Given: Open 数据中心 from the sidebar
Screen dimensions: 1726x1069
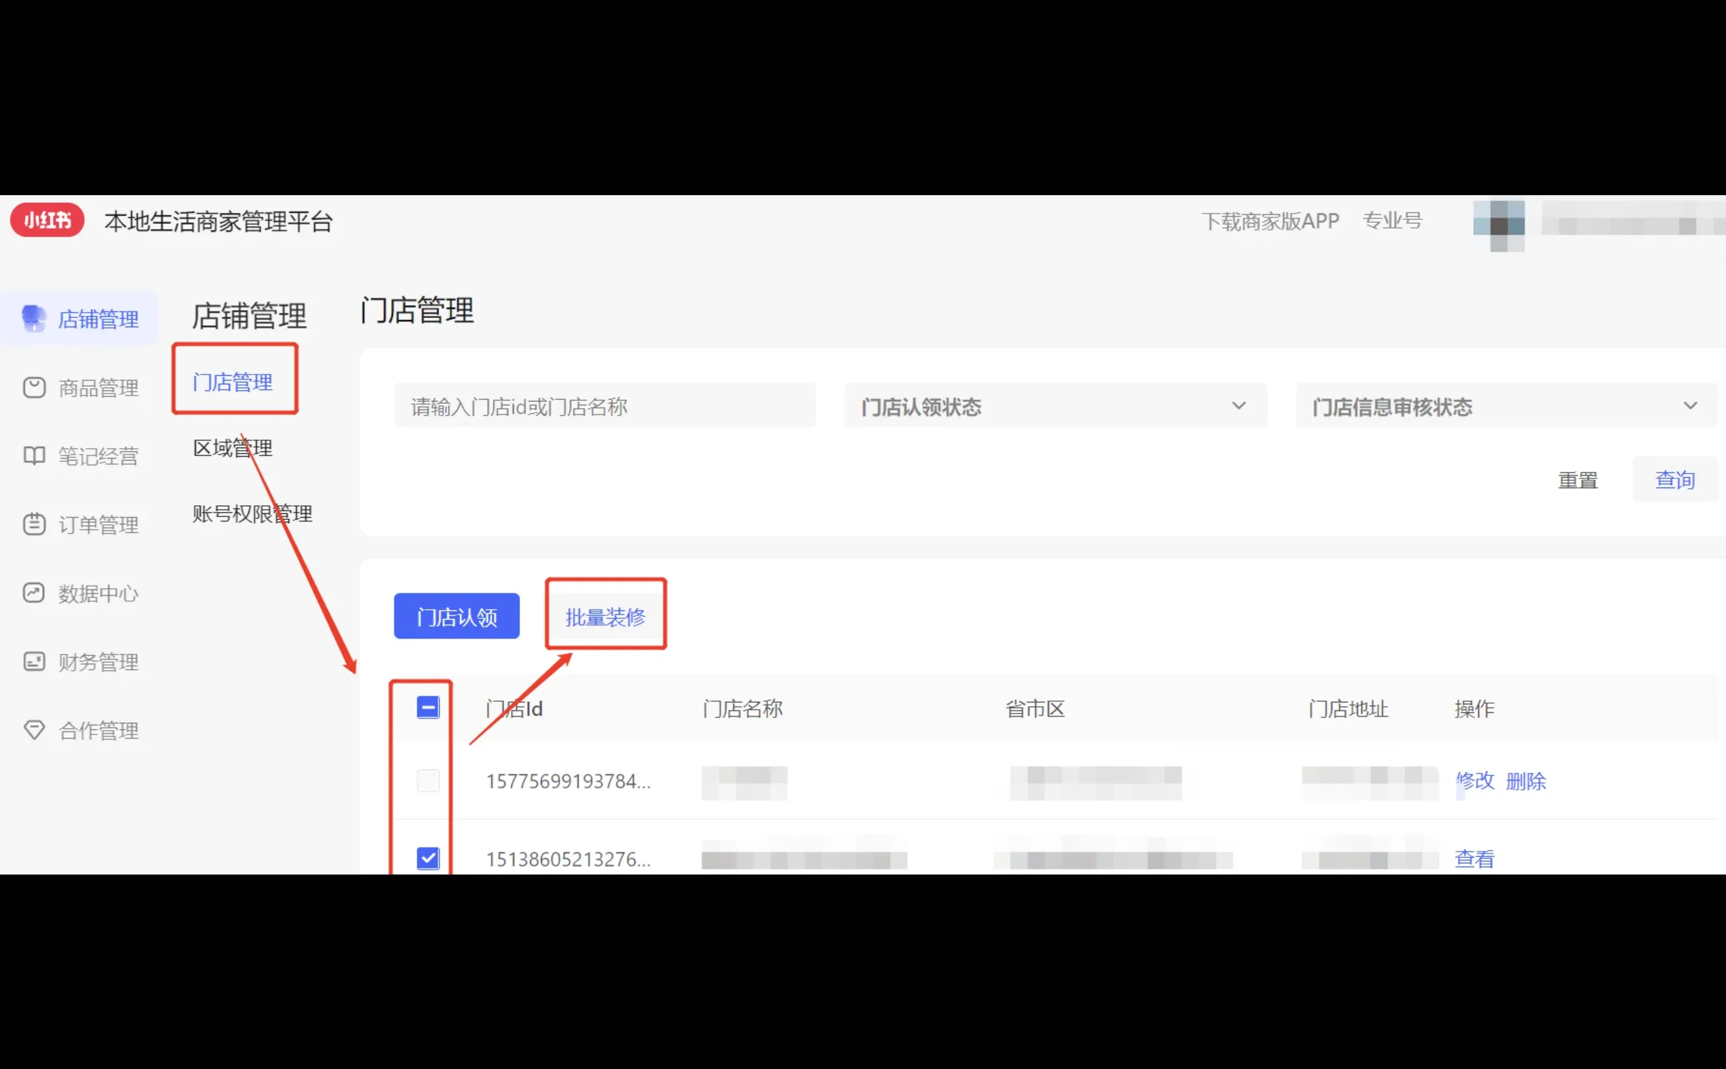Looking at the screenshot, I should [x=97, y=593].
